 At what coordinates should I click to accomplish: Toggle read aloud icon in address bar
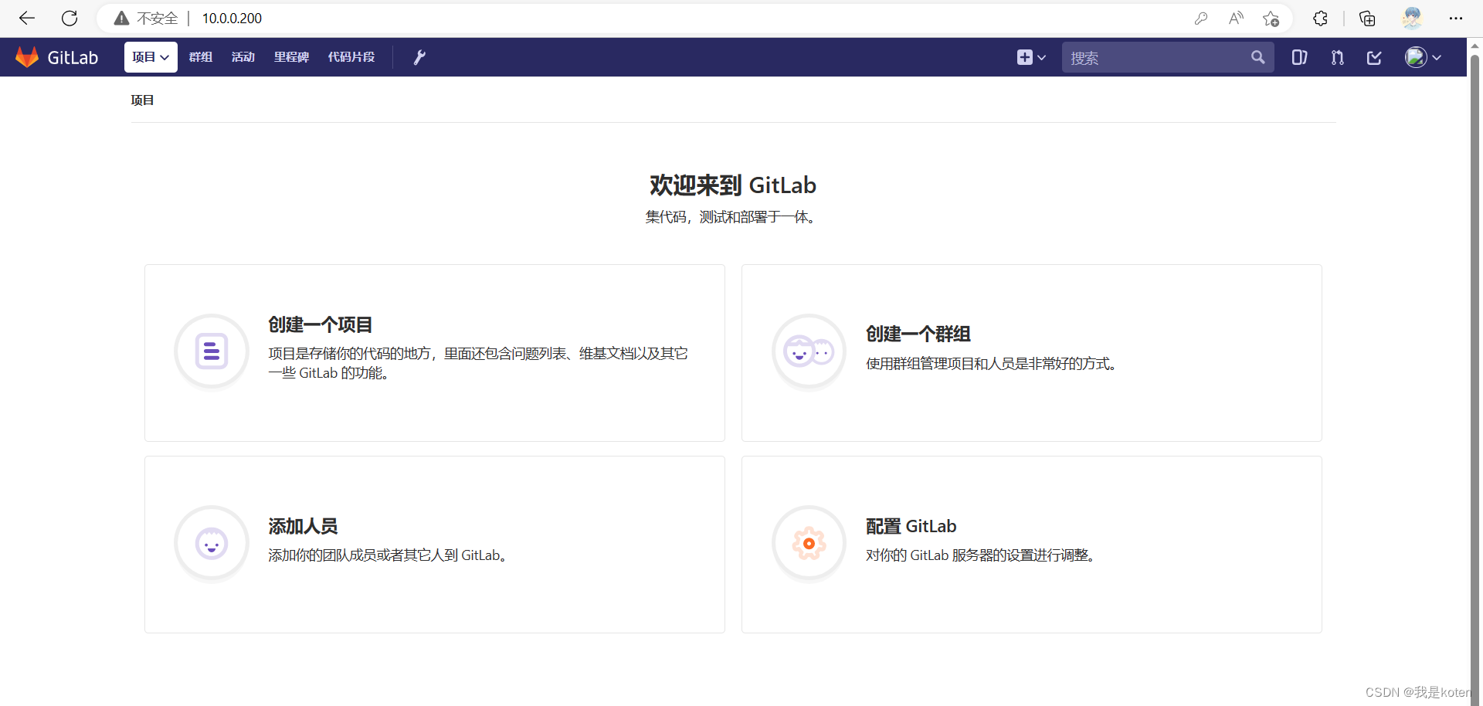pos(1236,18)
